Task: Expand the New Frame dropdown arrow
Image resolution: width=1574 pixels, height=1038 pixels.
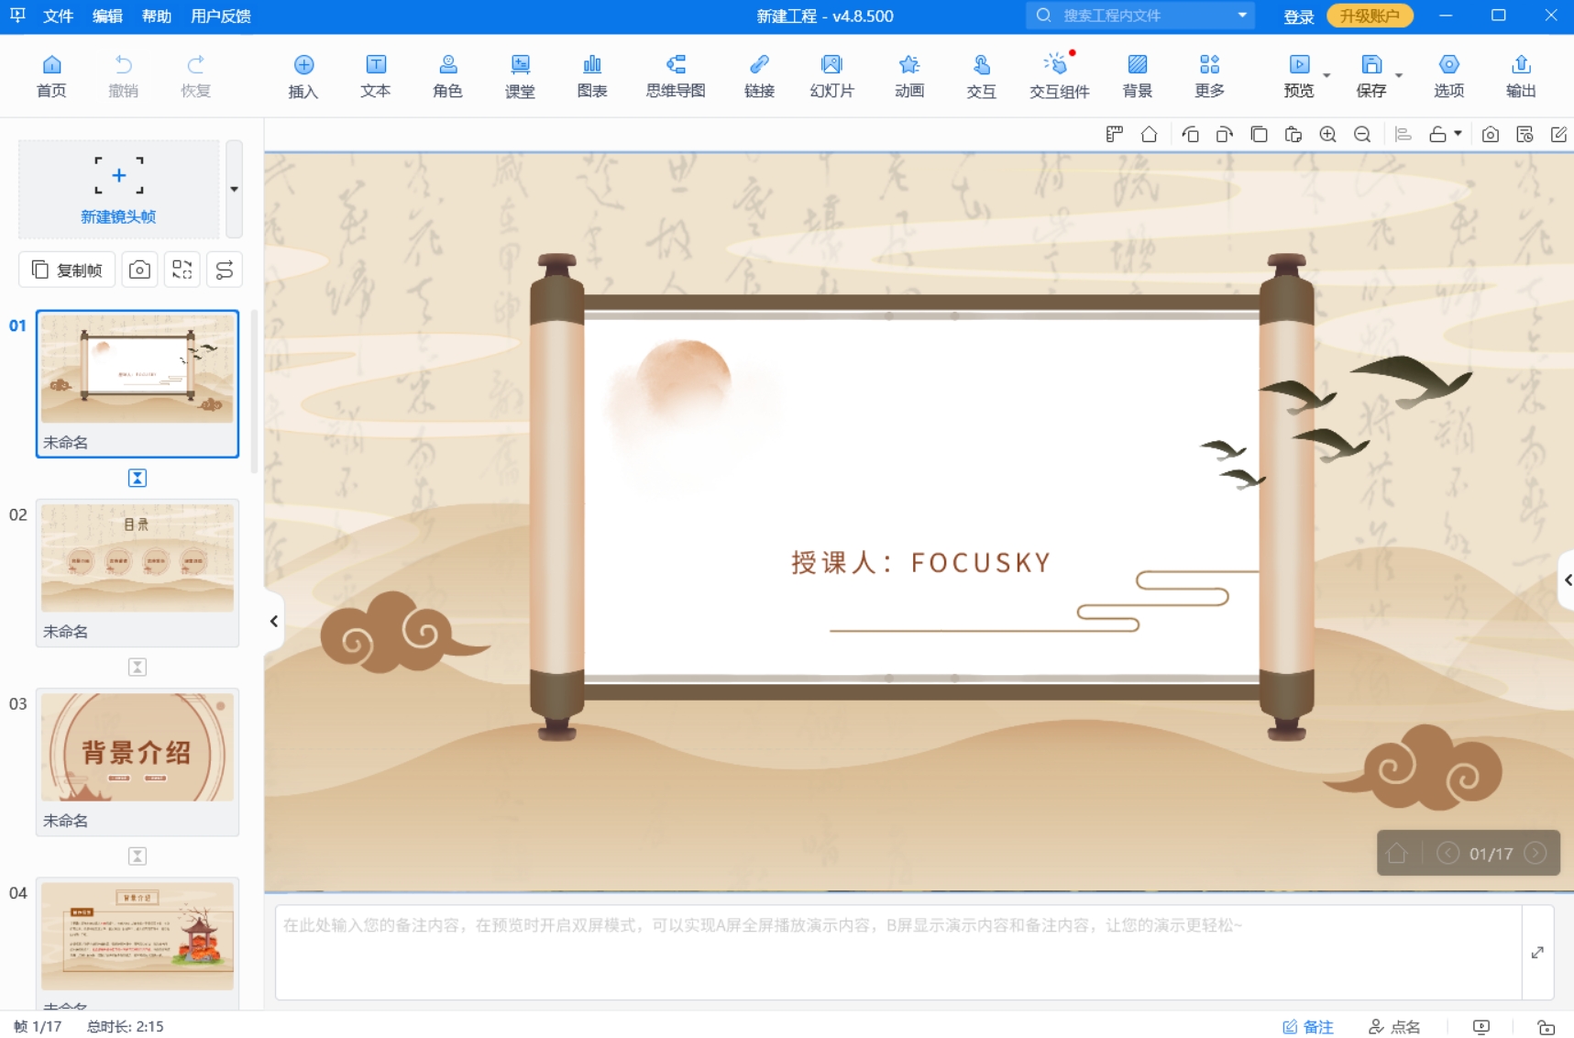Action: click(x=235, y=189)
